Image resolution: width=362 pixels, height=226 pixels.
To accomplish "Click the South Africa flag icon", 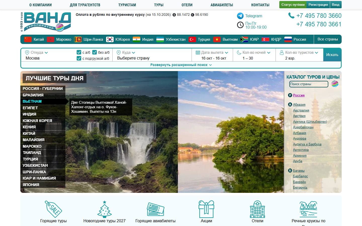I will pos(244,39).
